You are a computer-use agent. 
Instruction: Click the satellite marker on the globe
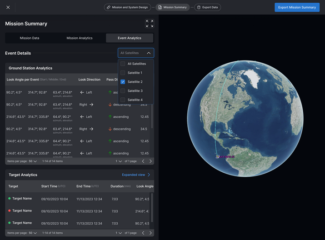[x=217, y=157]
